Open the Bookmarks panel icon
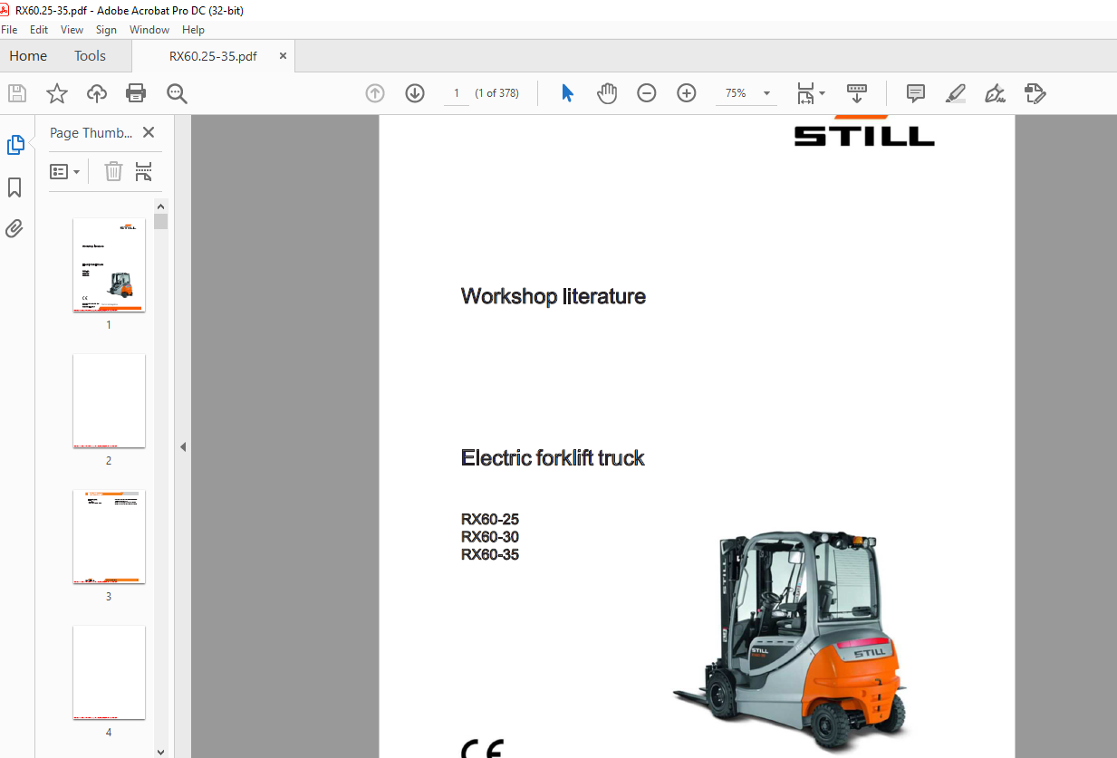The height and width of the screenshot is (758, 1117). pos(14,187)
